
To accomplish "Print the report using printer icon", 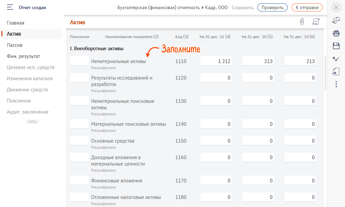I will [x=336, y=33].
